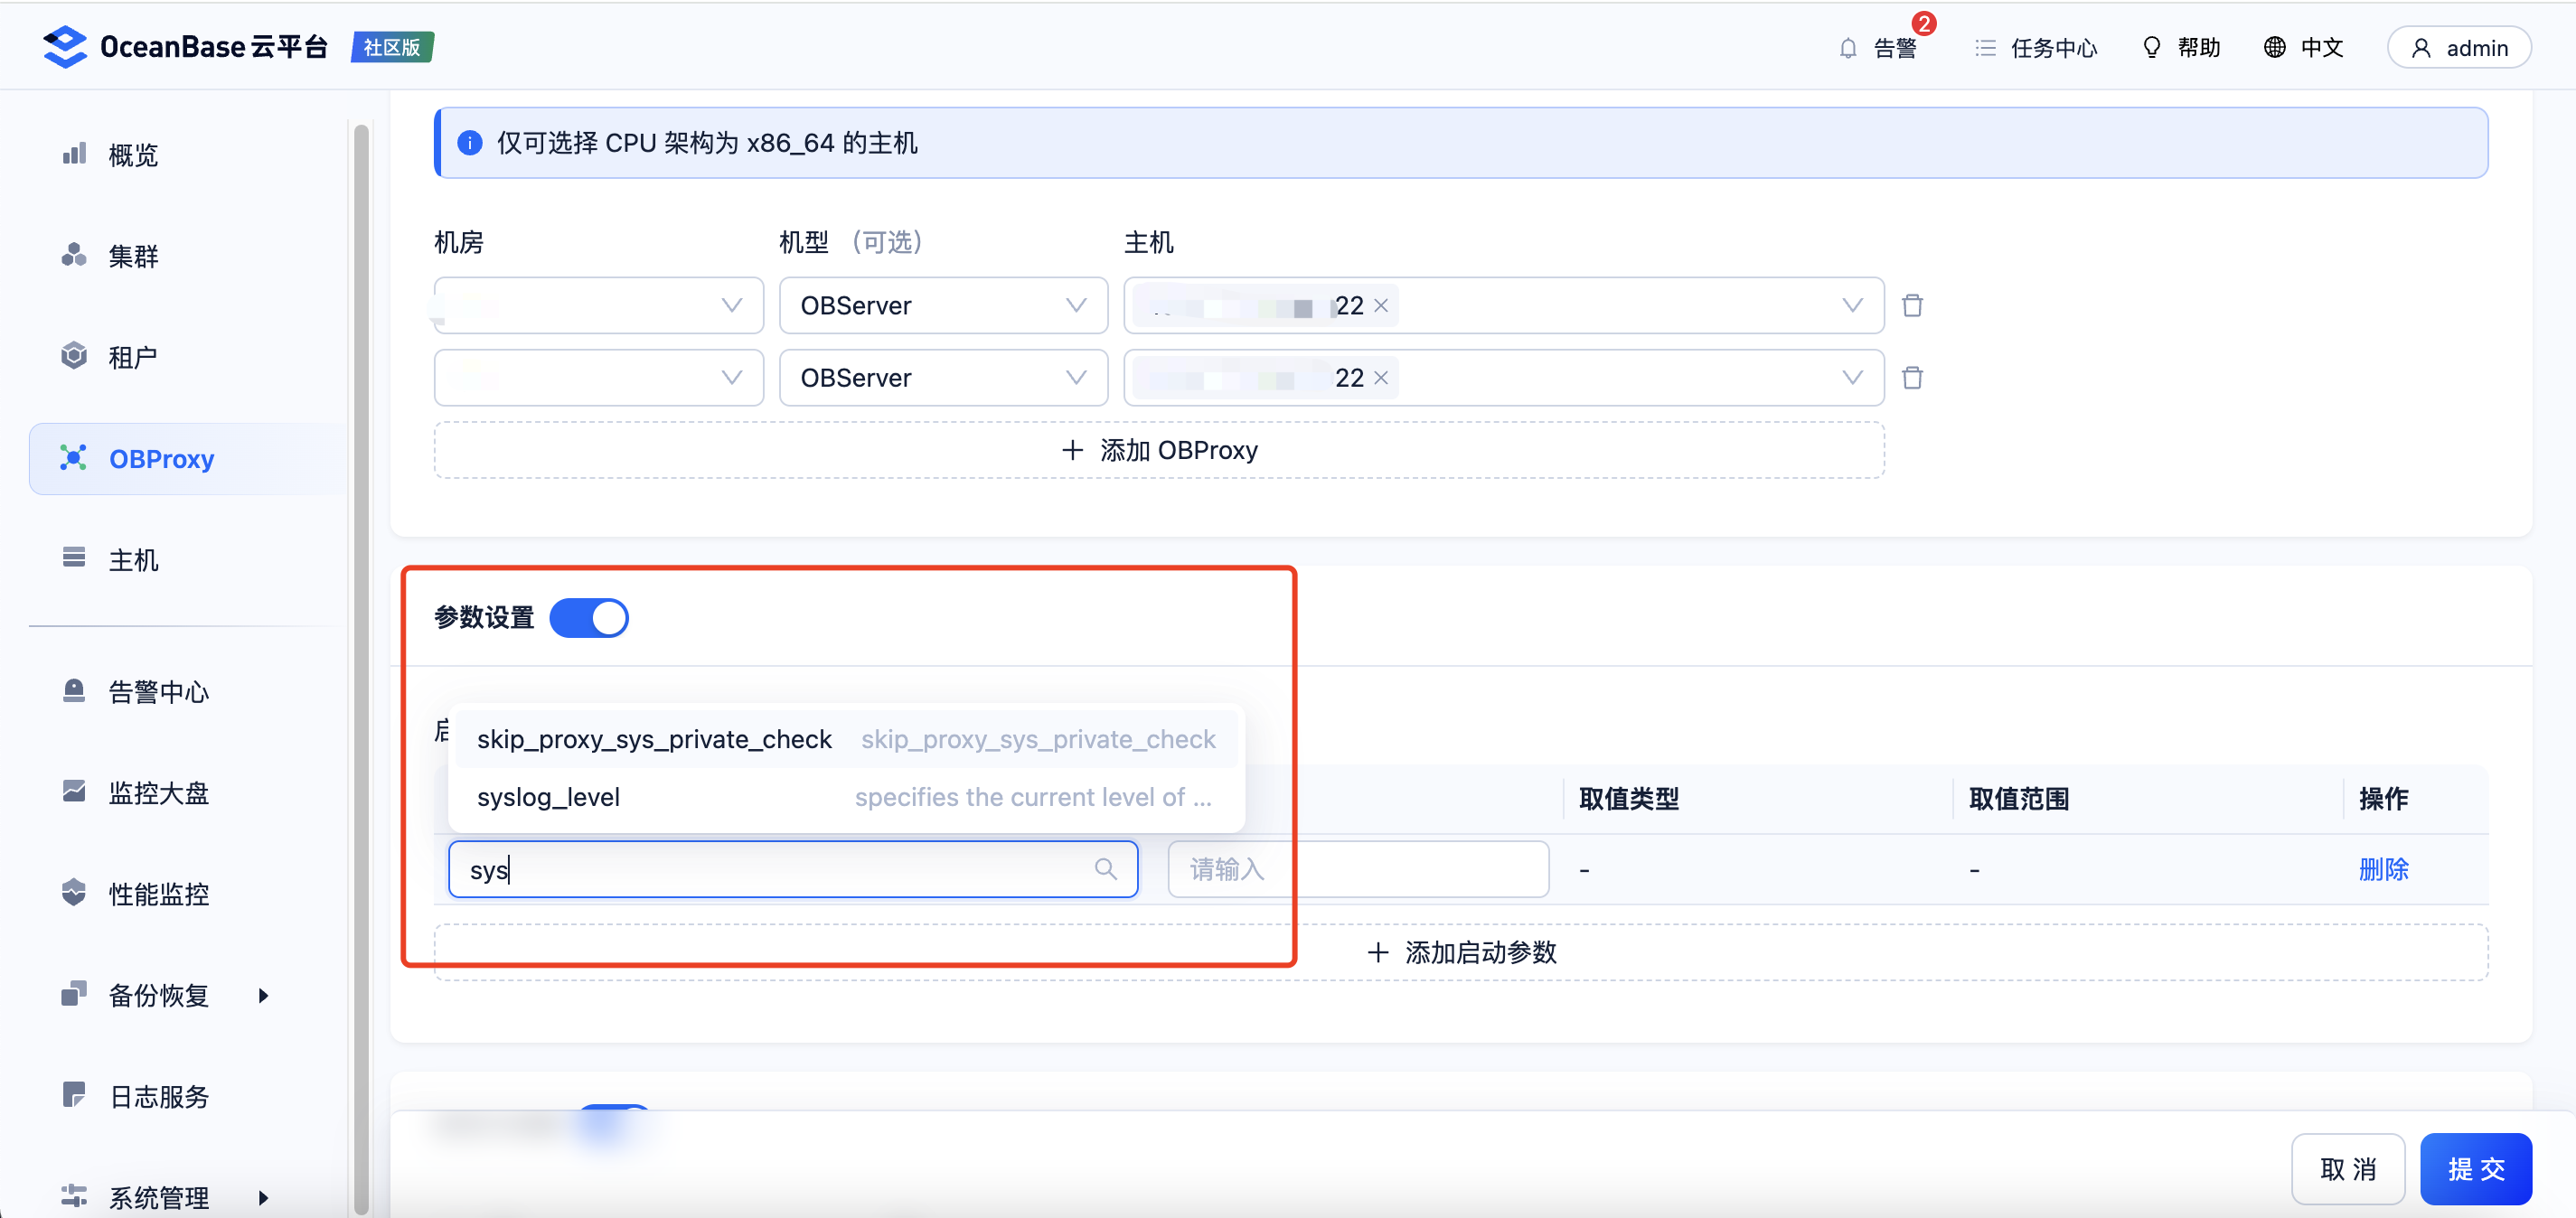Click the search magnifier icon
This screenshot has height=1218, width=2576.
pos(1105,869)
